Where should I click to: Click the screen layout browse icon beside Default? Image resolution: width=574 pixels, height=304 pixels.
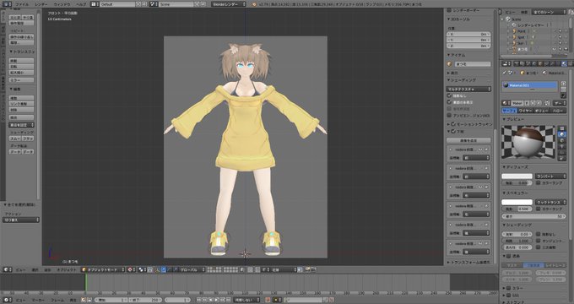(95, 4)
